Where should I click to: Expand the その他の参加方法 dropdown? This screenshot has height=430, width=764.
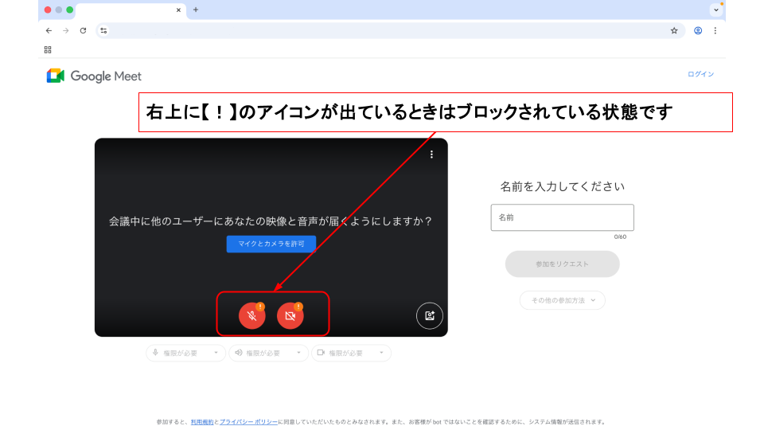pos(562,300)
